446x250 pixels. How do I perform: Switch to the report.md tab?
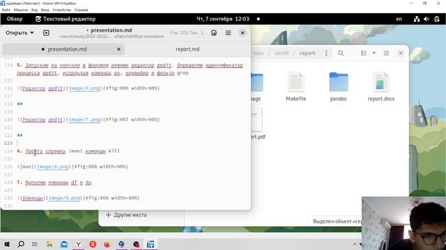pos(187,49)
